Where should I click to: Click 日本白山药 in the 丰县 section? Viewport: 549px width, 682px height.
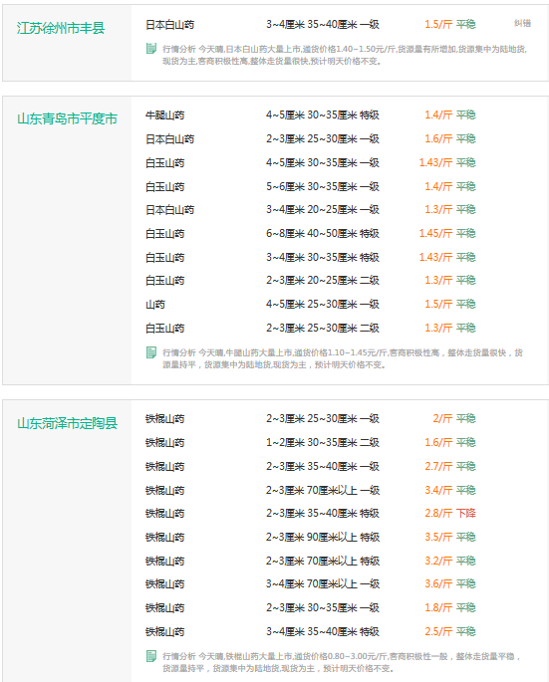pos(169,25)
